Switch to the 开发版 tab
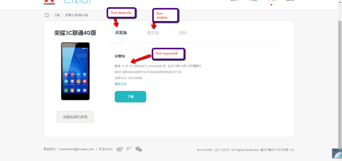Viewport: 342px width, 161px height. coord(121,33)
